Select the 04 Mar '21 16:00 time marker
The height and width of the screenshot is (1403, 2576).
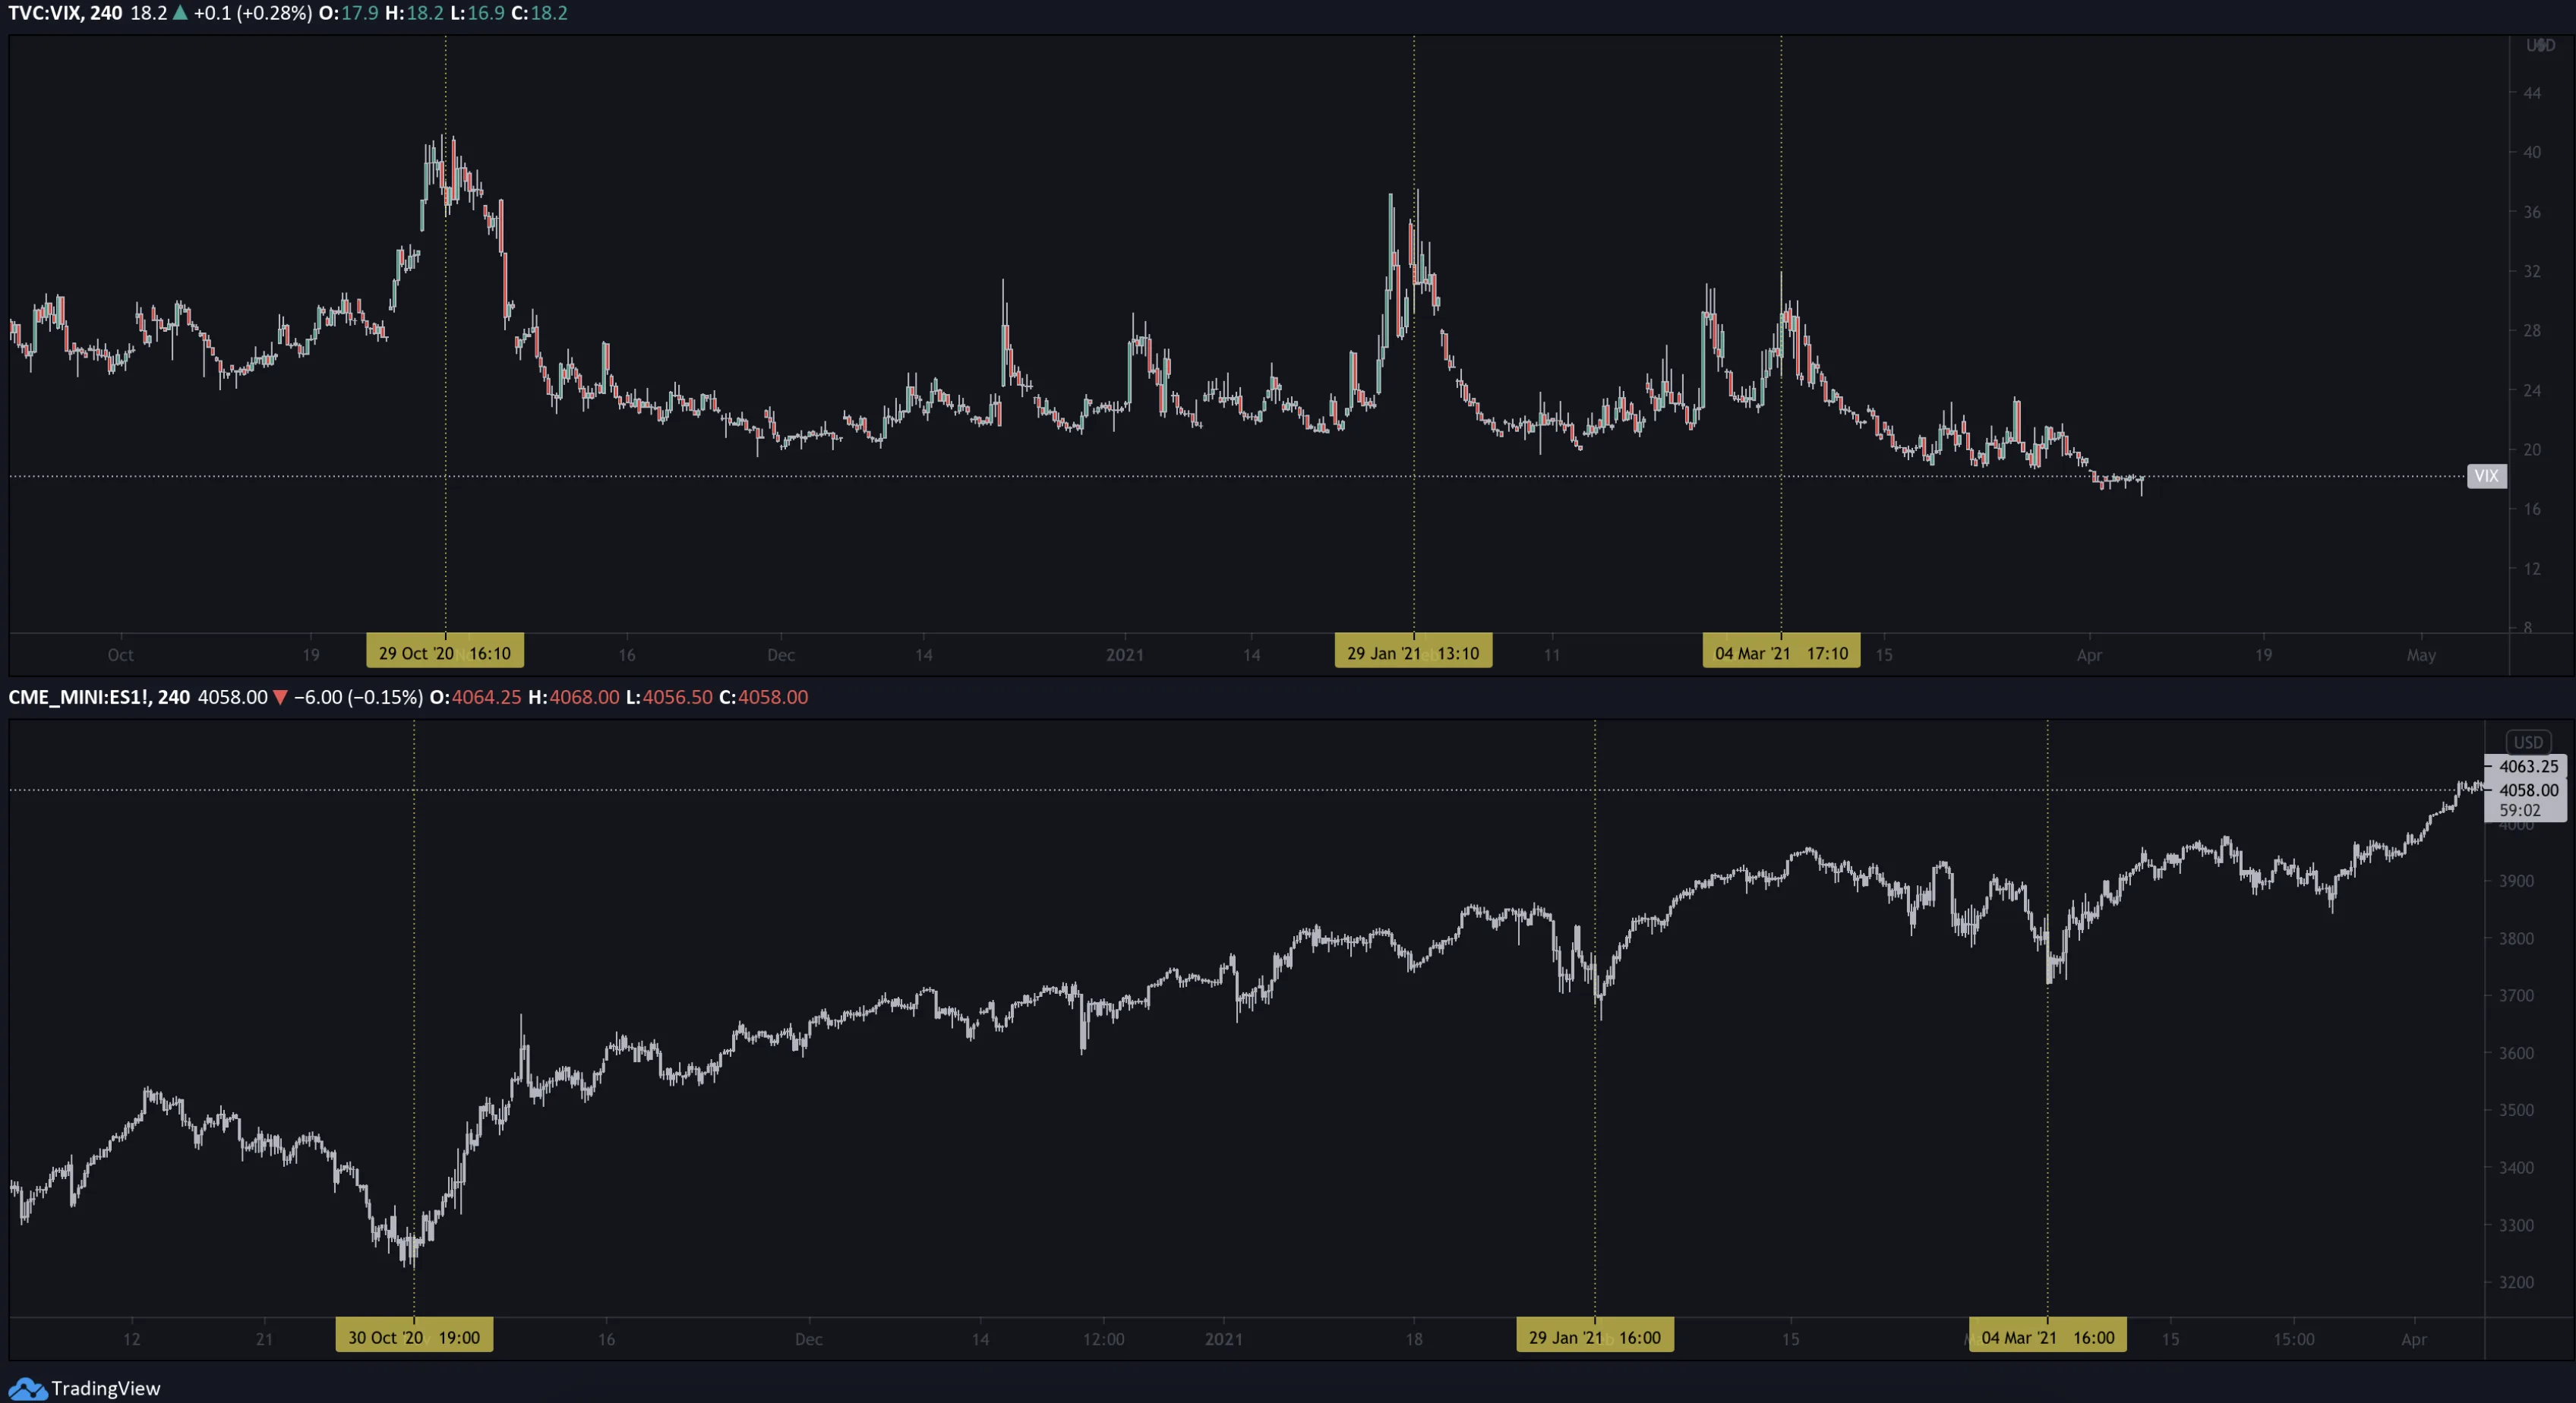[x=2048, y=1337]
